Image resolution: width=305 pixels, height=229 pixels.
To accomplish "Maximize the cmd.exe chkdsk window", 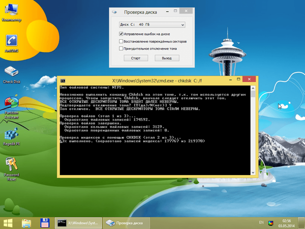I will (238, 79).
